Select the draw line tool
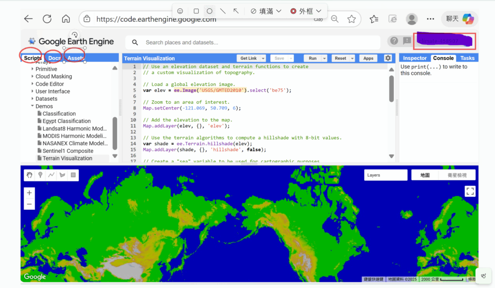The image size is (495, 288). [x=51, y=175]
